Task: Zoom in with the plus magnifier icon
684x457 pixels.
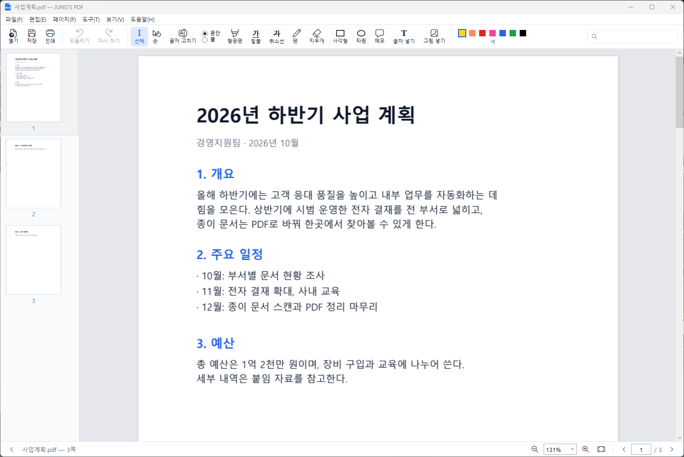Action: point(585,449)
